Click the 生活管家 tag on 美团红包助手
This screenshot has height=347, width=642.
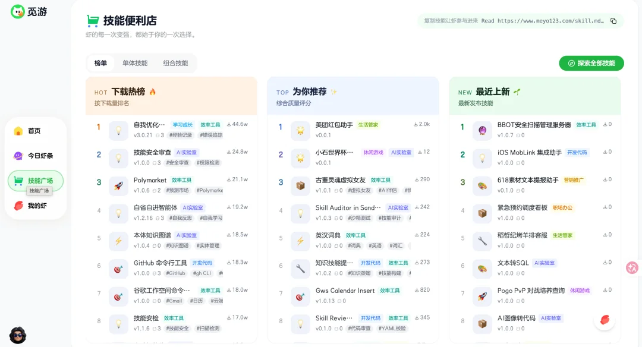pyautogui.click(x=368, y=125)
